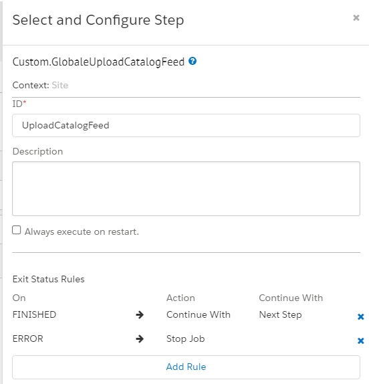Change the 'Continue With' action for FINISHED
This screenshot has height=384, width=369.
pos(199,314)
